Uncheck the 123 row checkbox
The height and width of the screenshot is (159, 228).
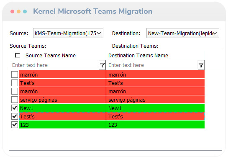(15, 125)
